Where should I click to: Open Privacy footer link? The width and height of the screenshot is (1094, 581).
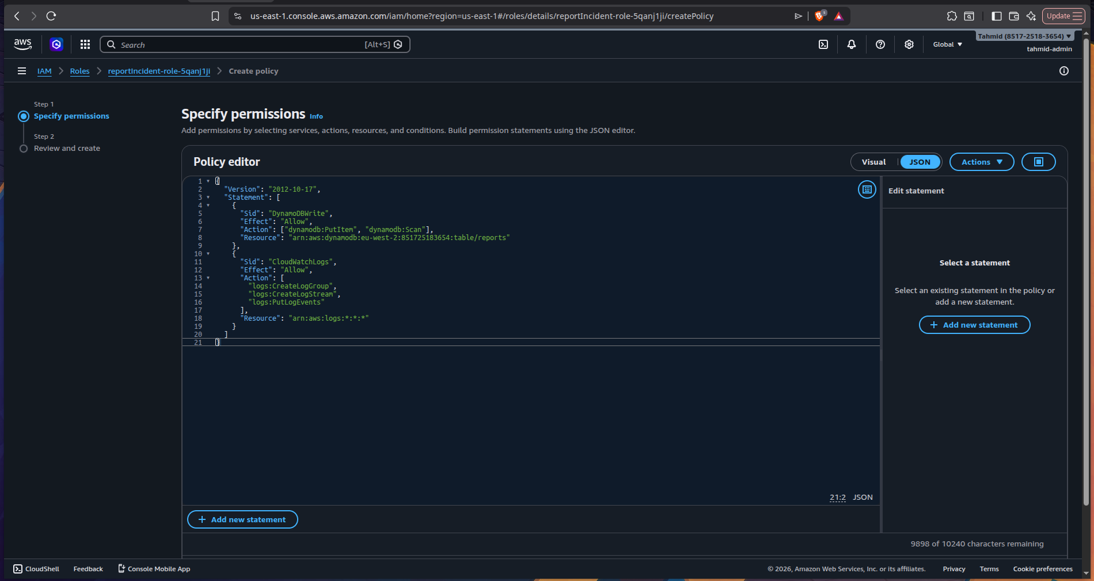pos(954,569)
